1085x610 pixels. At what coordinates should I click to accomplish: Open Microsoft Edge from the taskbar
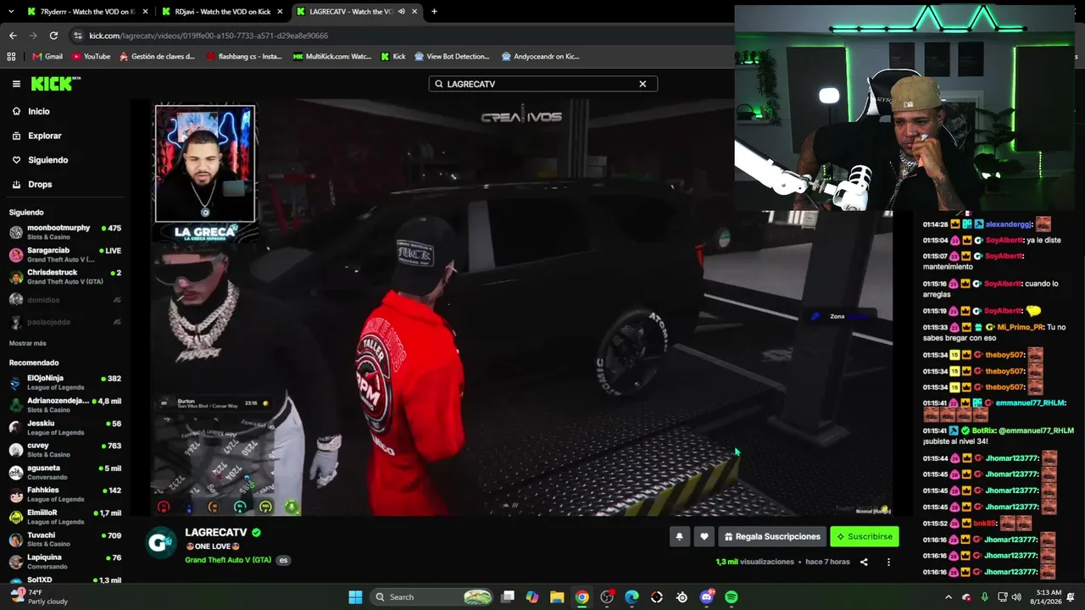tap(632, 597)
